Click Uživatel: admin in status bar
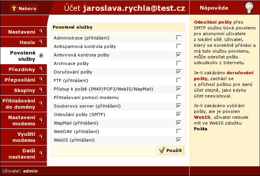This screenshot has width=260, height=176. click(20, 171)
